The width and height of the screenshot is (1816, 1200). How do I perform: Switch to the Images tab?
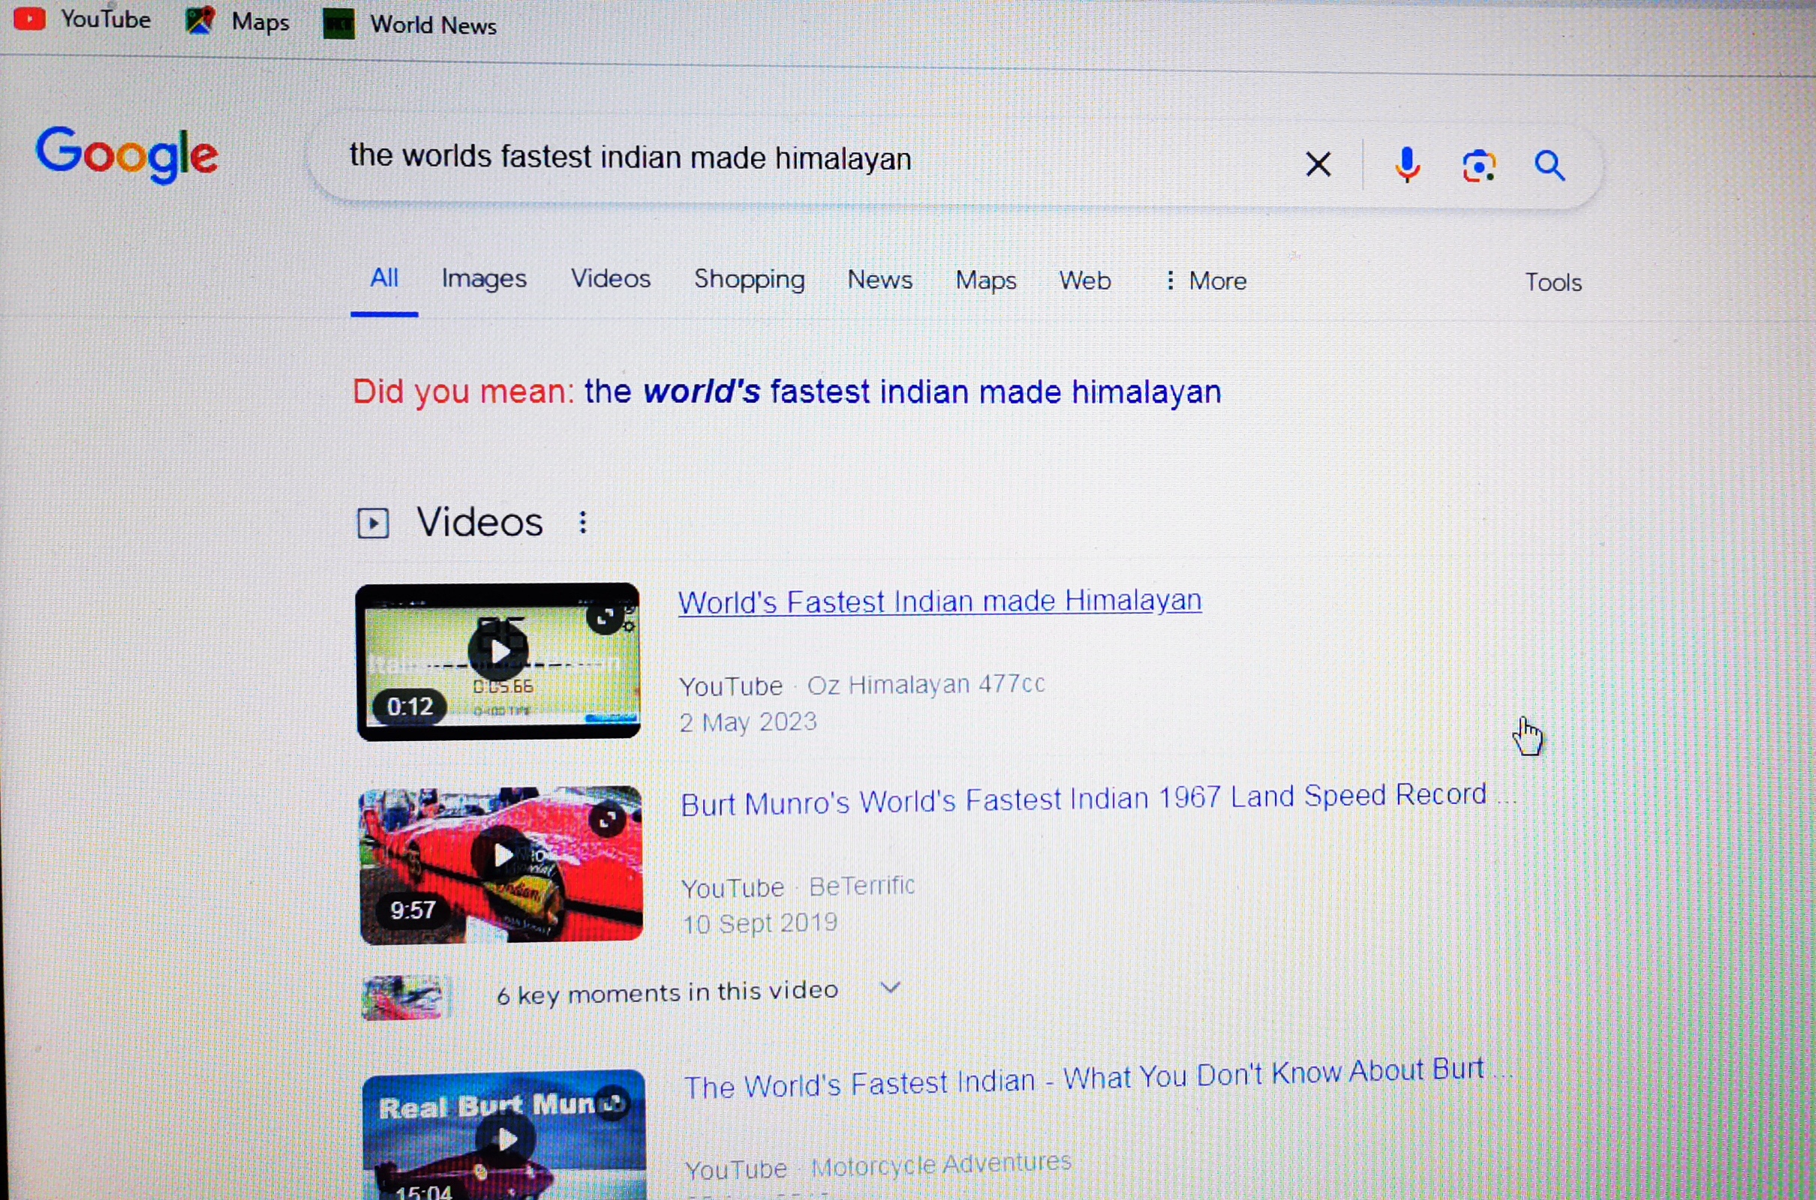(484, 277)
